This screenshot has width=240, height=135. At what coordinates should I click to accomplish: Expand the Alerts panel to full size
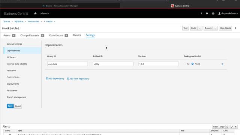pos(232,127)
